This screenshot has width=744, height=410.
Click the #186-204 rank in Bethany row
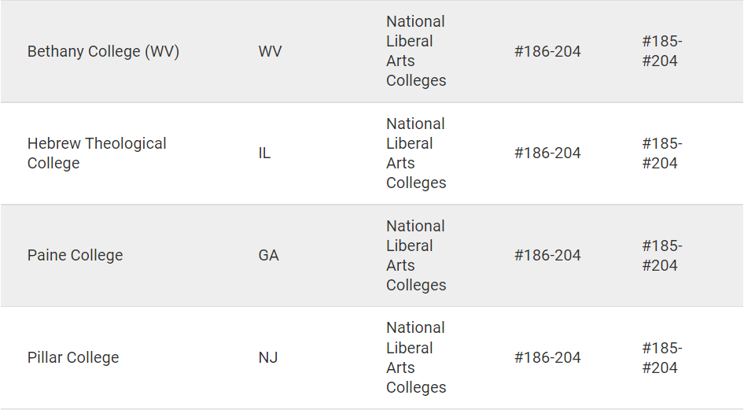pyautogui.click(x=547, y=51)
